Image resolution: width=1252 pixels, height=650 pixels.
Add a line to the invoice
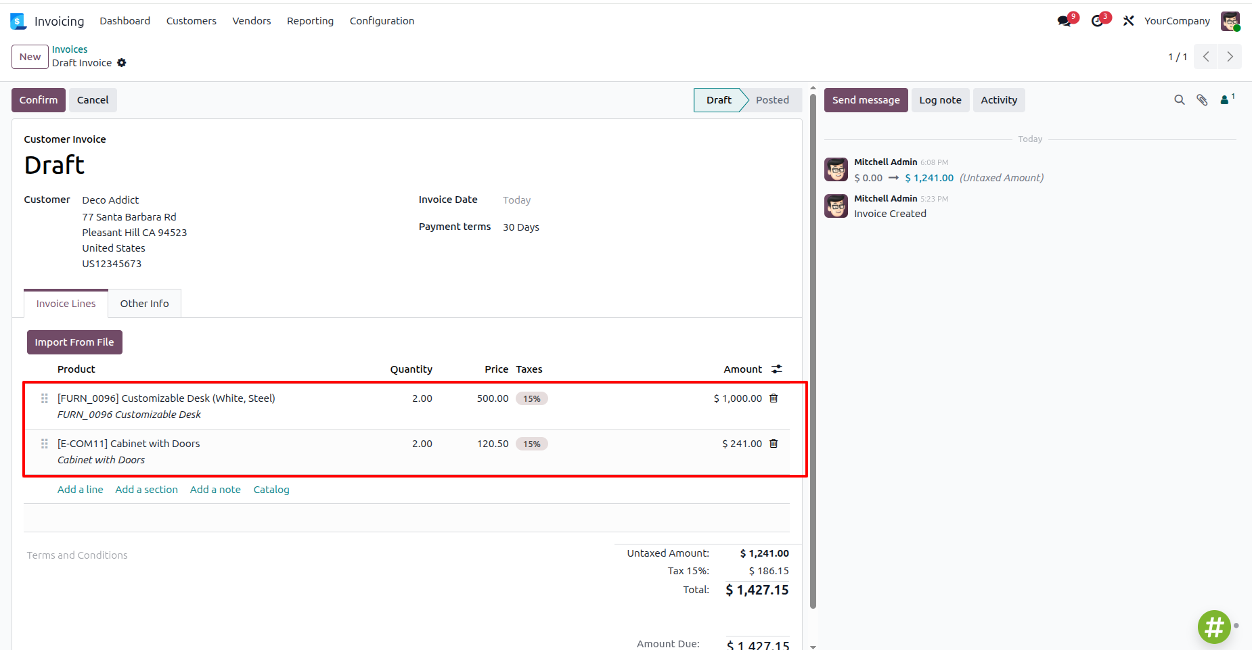(x=81, y=490)
